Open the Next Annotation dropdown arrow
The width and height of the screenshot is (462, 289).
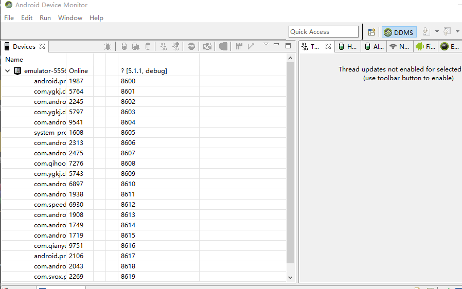(437, 31)
